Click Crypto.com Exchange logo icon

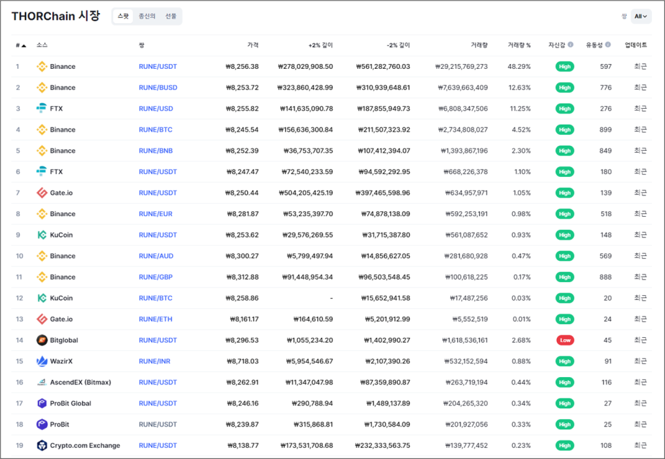click(x=41, y=445)
